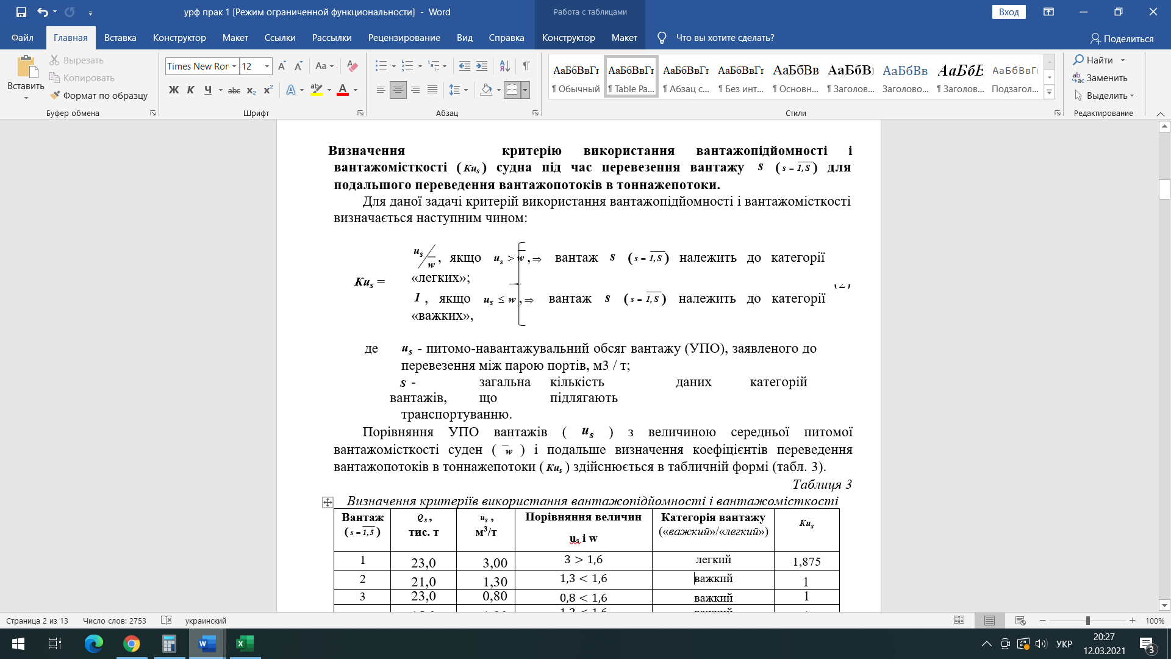The height and width of the screenshot is (659, 1171).
Task: Sort the selection alphabetically
Action: point(504,66)
